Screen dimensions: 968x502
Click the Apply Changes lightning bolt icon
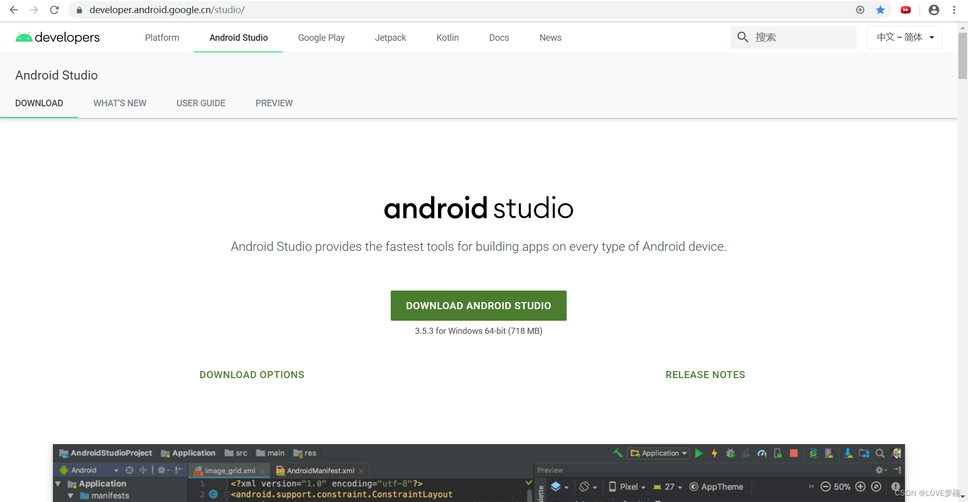pos(714,453)
